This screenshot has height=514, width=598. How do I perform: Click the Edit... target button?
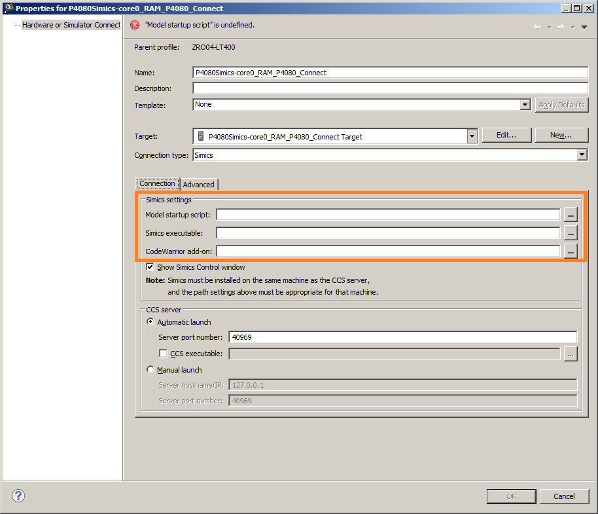coord(506,135)
